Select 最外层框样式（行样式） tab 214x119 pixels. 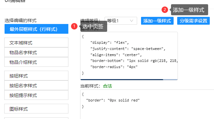pos(36,29)
